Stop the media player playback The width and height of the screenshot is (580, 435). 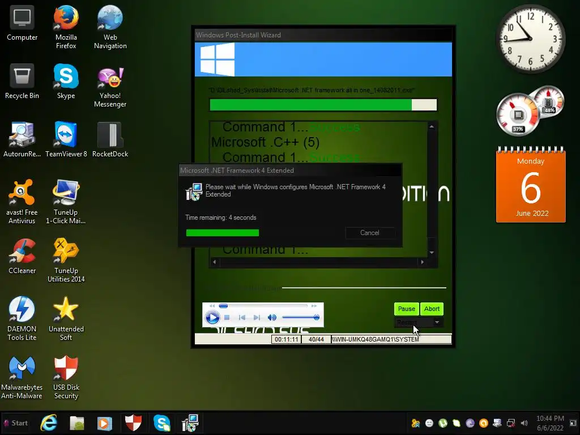click(x=227, y=317)
